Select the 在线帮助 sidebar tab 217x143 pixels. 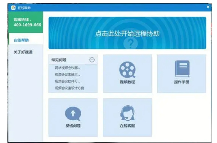tap(26, 39)
